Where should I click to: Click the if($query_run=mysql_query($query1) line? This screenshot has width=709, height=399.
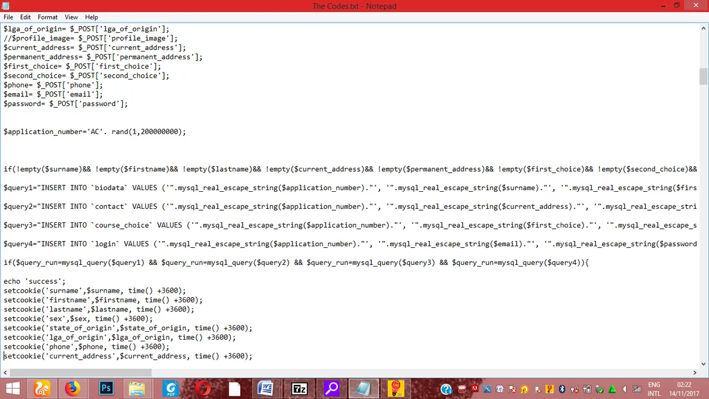pyautogui.click(x=296, y=263)
